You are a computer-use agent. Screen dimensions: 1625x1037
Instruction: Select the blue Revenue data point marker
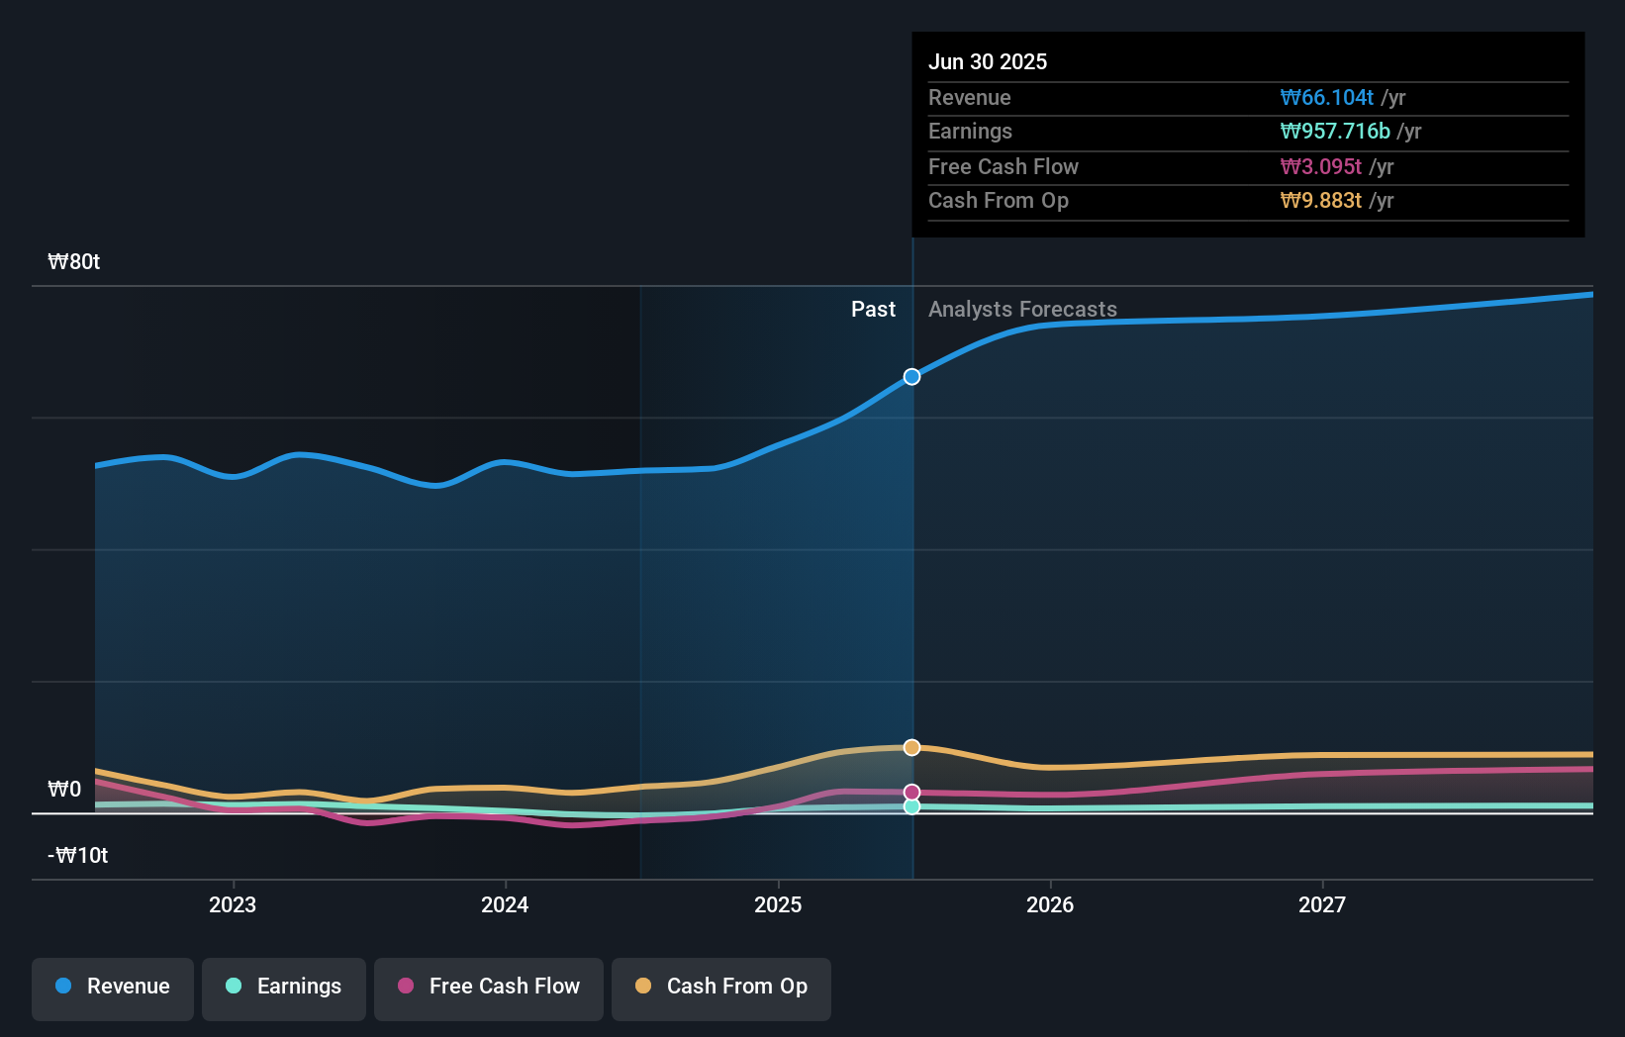coord(911,376)
